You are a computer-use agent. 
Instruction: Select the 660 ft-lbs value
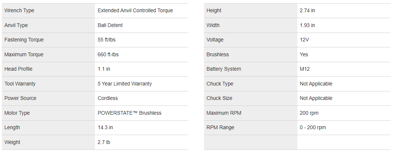[x=108, y=54]
